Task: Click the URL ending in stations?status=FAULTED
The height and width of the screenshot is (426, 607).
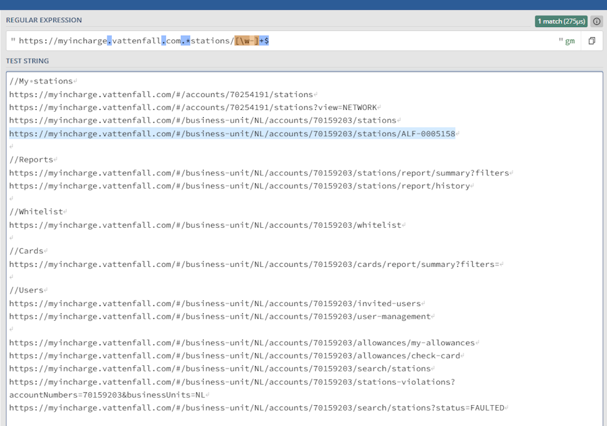Action: tap(257, 408)
